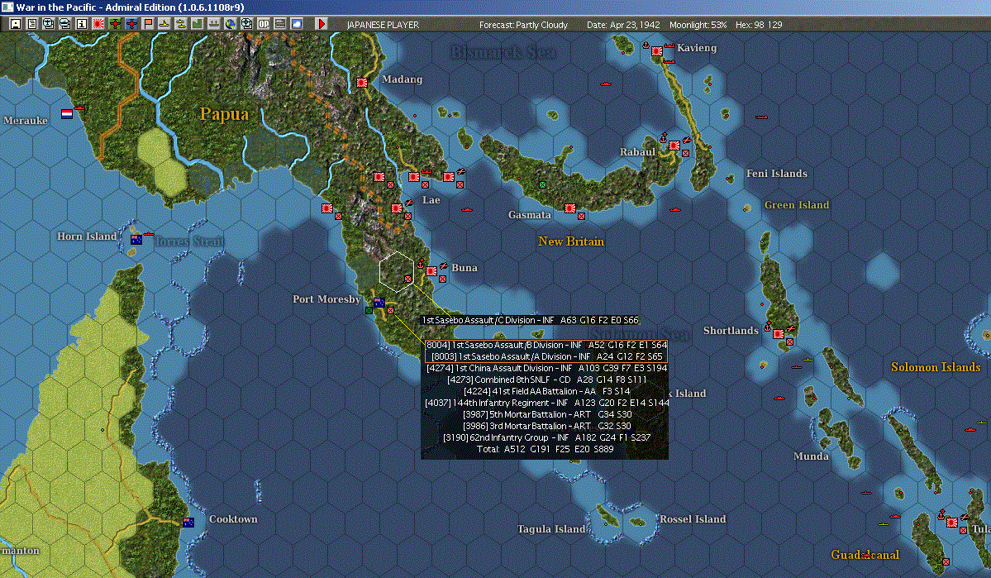Viewport: 991px width, 578px height.
Task: Select the Japanese base flag at Shortlands
Action: [779, 334]
